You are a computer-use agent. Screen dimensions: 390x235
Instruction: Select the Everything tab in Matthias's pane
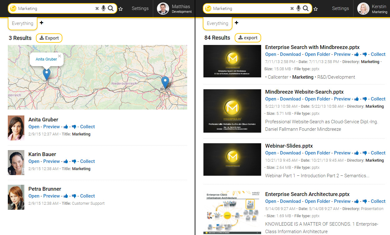[x=22, y=23]
